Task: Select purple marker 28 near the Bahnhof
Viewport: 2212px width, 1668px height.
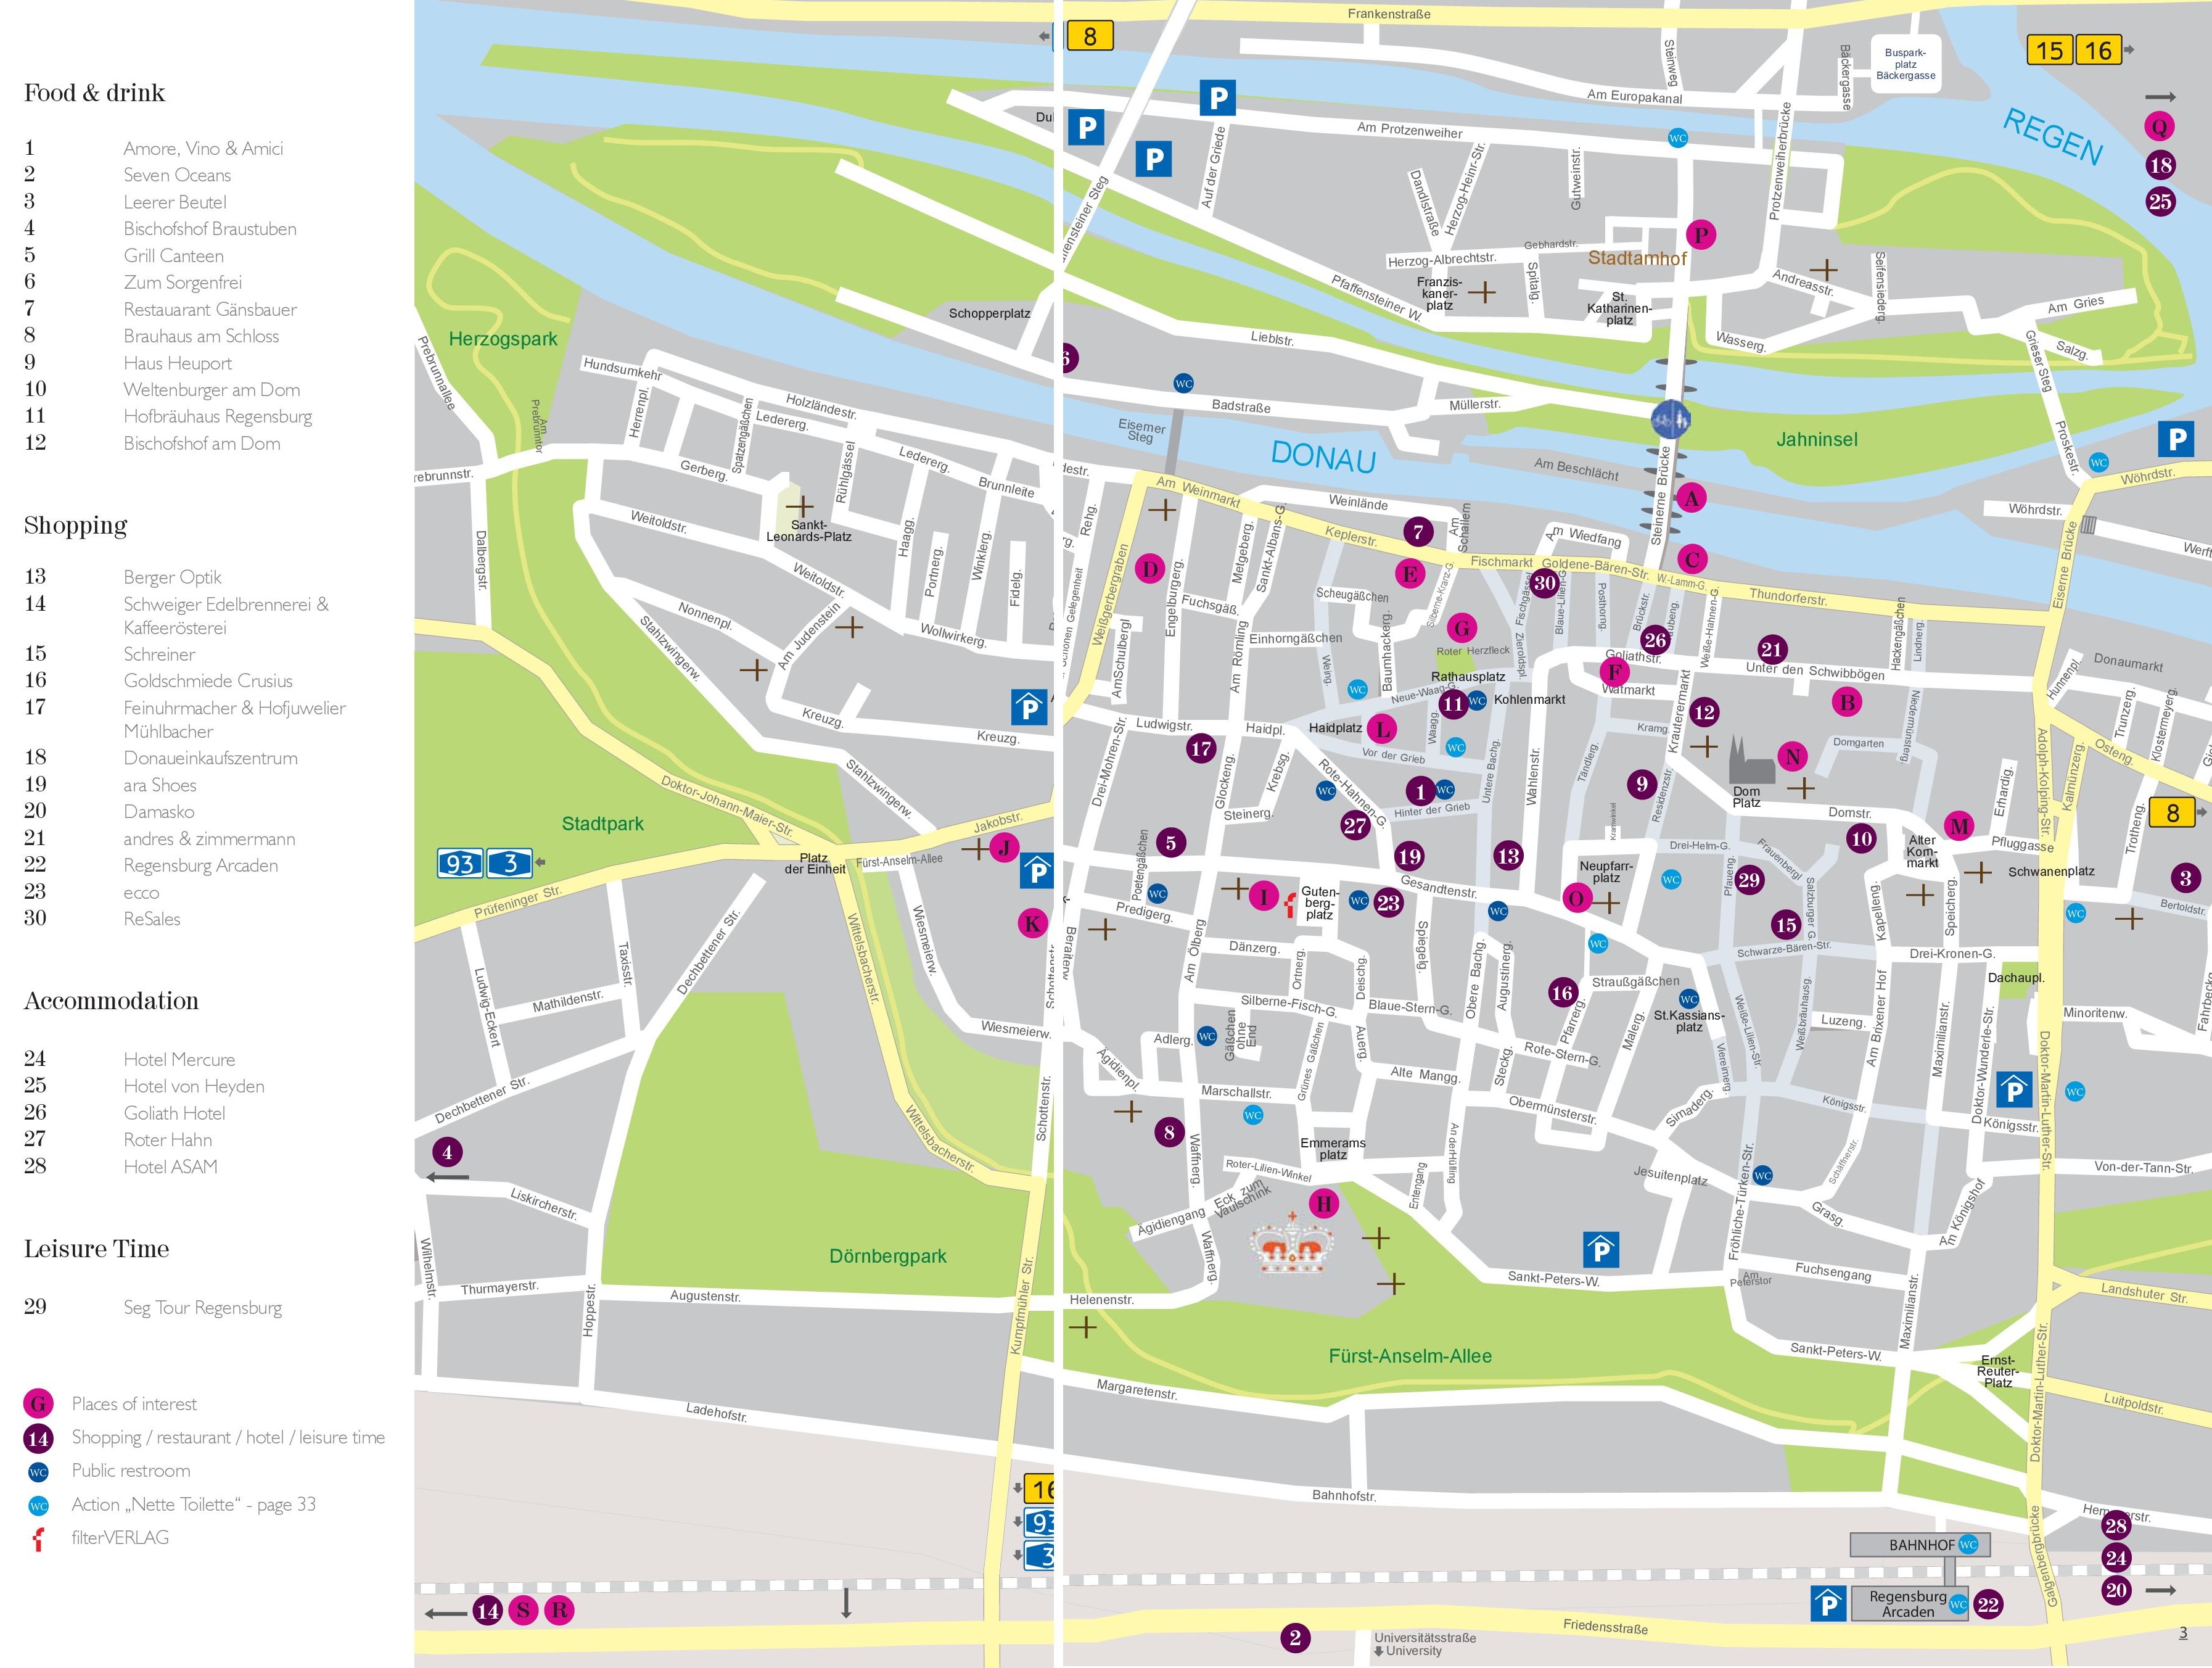Action: 2115,1526
